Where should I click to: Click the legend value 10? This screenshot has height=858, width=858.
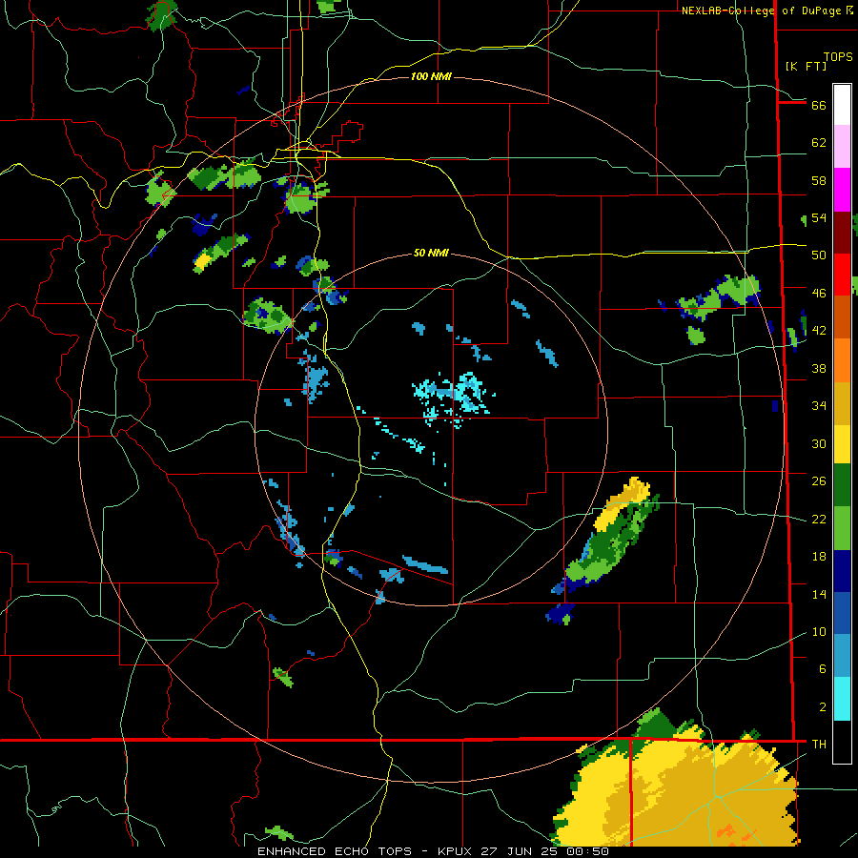pos(819,632)
